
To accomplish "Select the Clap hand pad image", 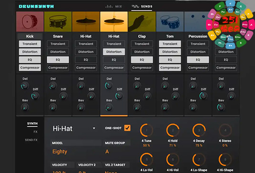I will (142, 21).
